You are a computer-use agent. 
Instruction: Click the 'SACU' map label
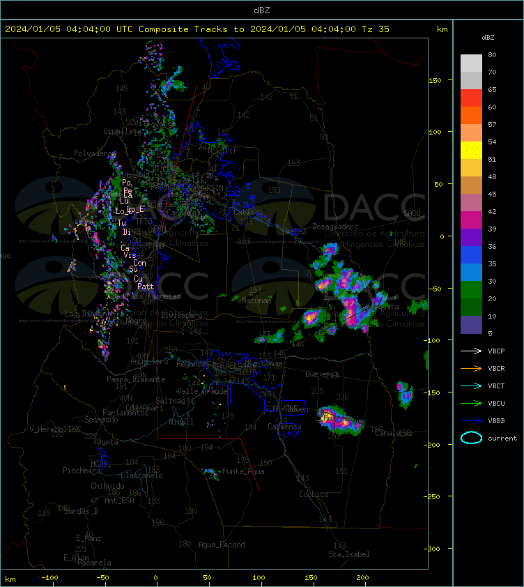pyautogui.click(x=412, y=213)
